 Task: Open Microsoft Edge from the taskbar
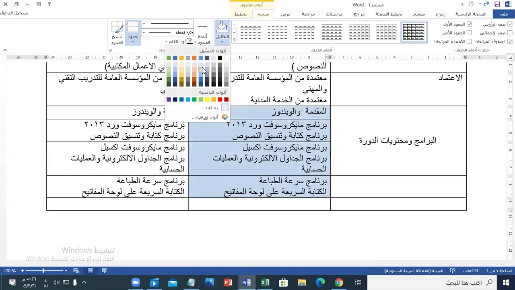pos(321,283)
